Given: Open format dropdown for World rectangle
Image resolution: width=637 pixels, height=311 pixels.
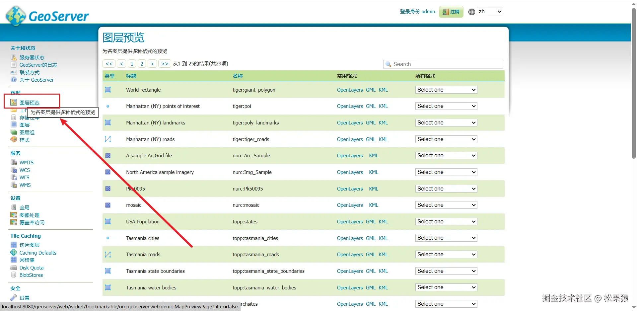Looking at the screenshot, I should 446,90.
